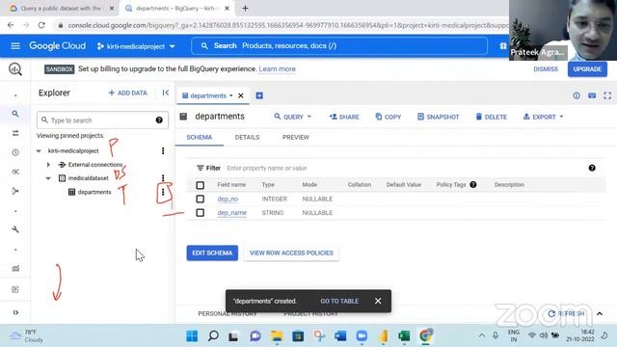
Task: Open actions menu for medicaldataset
Action: 163,177
